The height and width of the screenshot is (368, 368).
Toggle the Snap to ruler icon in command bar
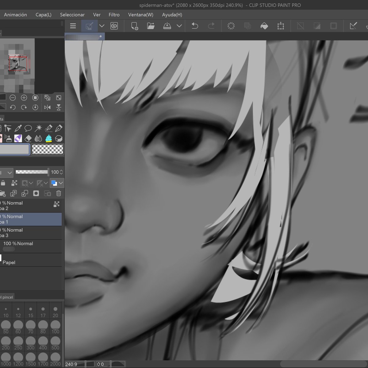pyautogui.click(x=353, y=26)
